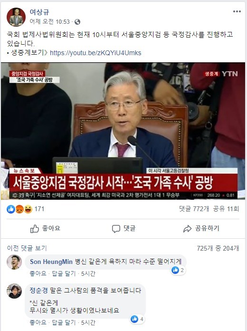Click the globe public visibility icon
The height and width of the screenshot is (331, 247).
[x=77, y=22]
